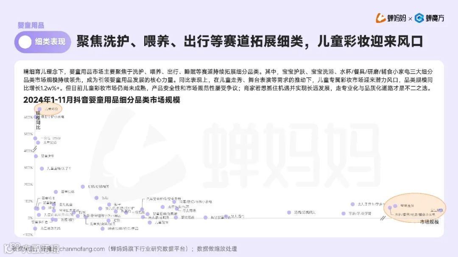Click the 100% tick on the vertical axis
The height and width of the screenshot is (257, 458).
[x=28, y=201]
